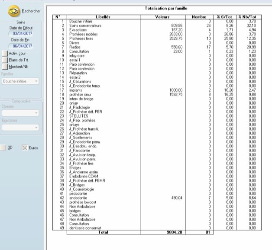Expand the Classes dropdown
Viewport: 272px width, 250px height.
pos(20,113)
